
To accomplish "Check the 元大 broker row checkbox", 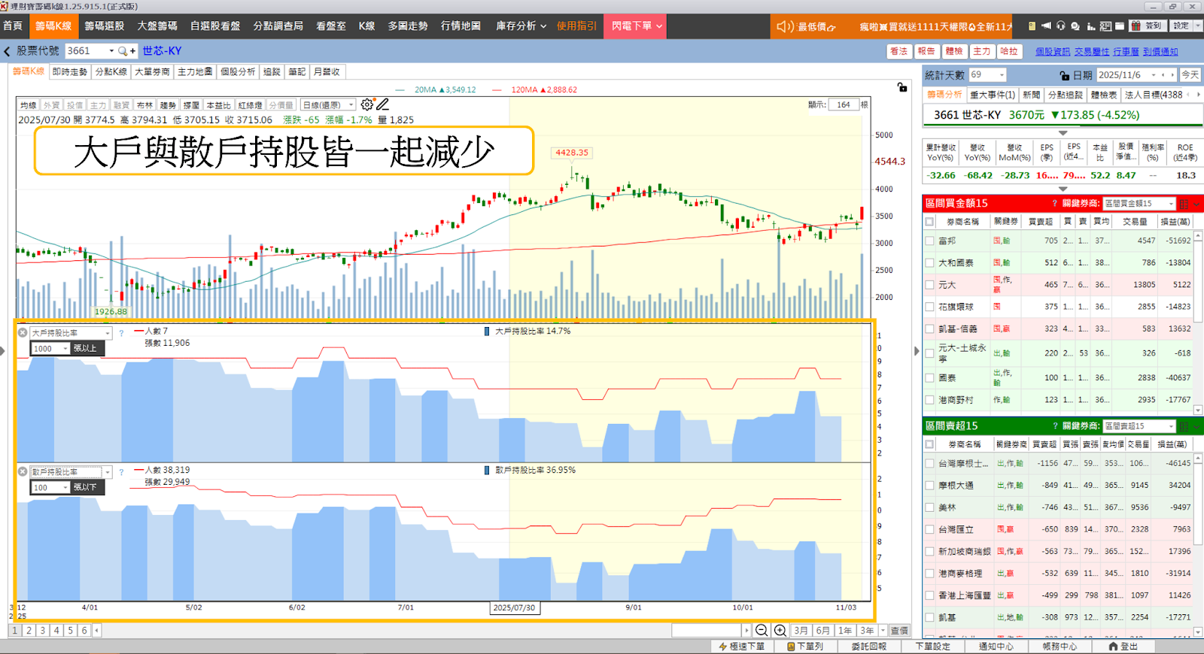I will pyautogui.click(x=929, y=285).
